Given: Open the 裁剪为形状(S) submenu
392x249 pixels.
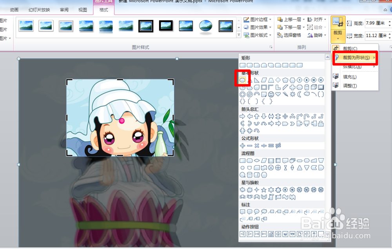Looking at the screenshot, I should pyautogui.click(x=355, y=58).
